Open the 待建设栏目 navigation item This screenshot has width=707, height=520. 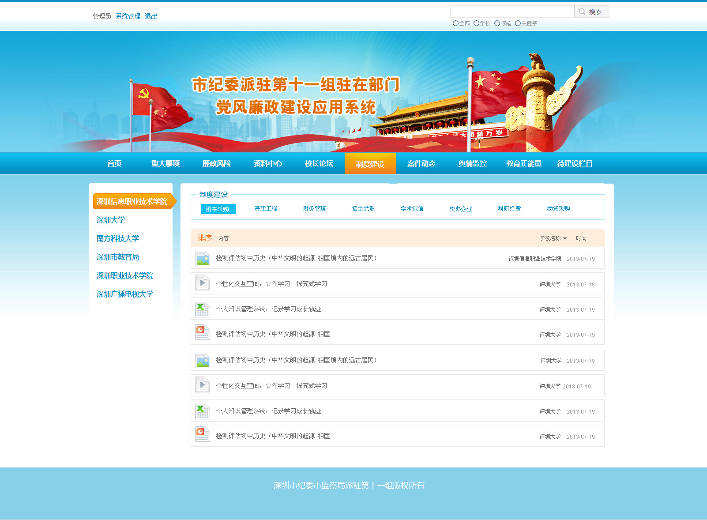click(575, 163)
